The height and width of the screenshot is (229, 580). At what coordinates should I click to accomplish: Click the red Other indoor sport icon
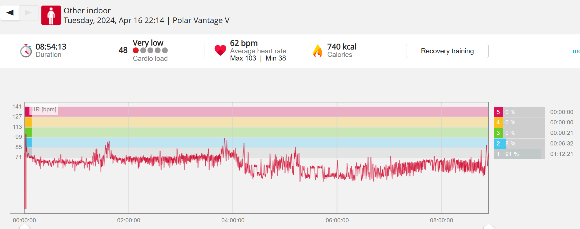click(51, 16)
